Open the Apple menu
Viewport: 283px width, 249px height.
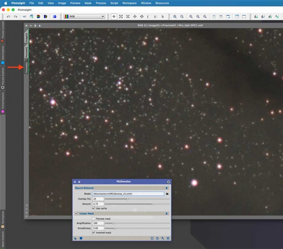point(6,3)
